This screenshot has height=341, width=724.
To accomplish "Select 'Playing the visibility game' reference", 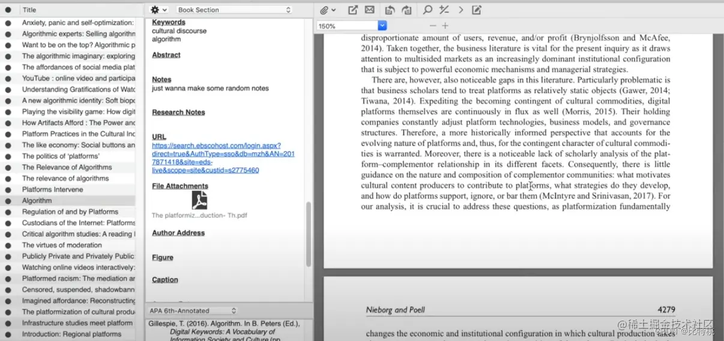I will click(x=79, y=111).
